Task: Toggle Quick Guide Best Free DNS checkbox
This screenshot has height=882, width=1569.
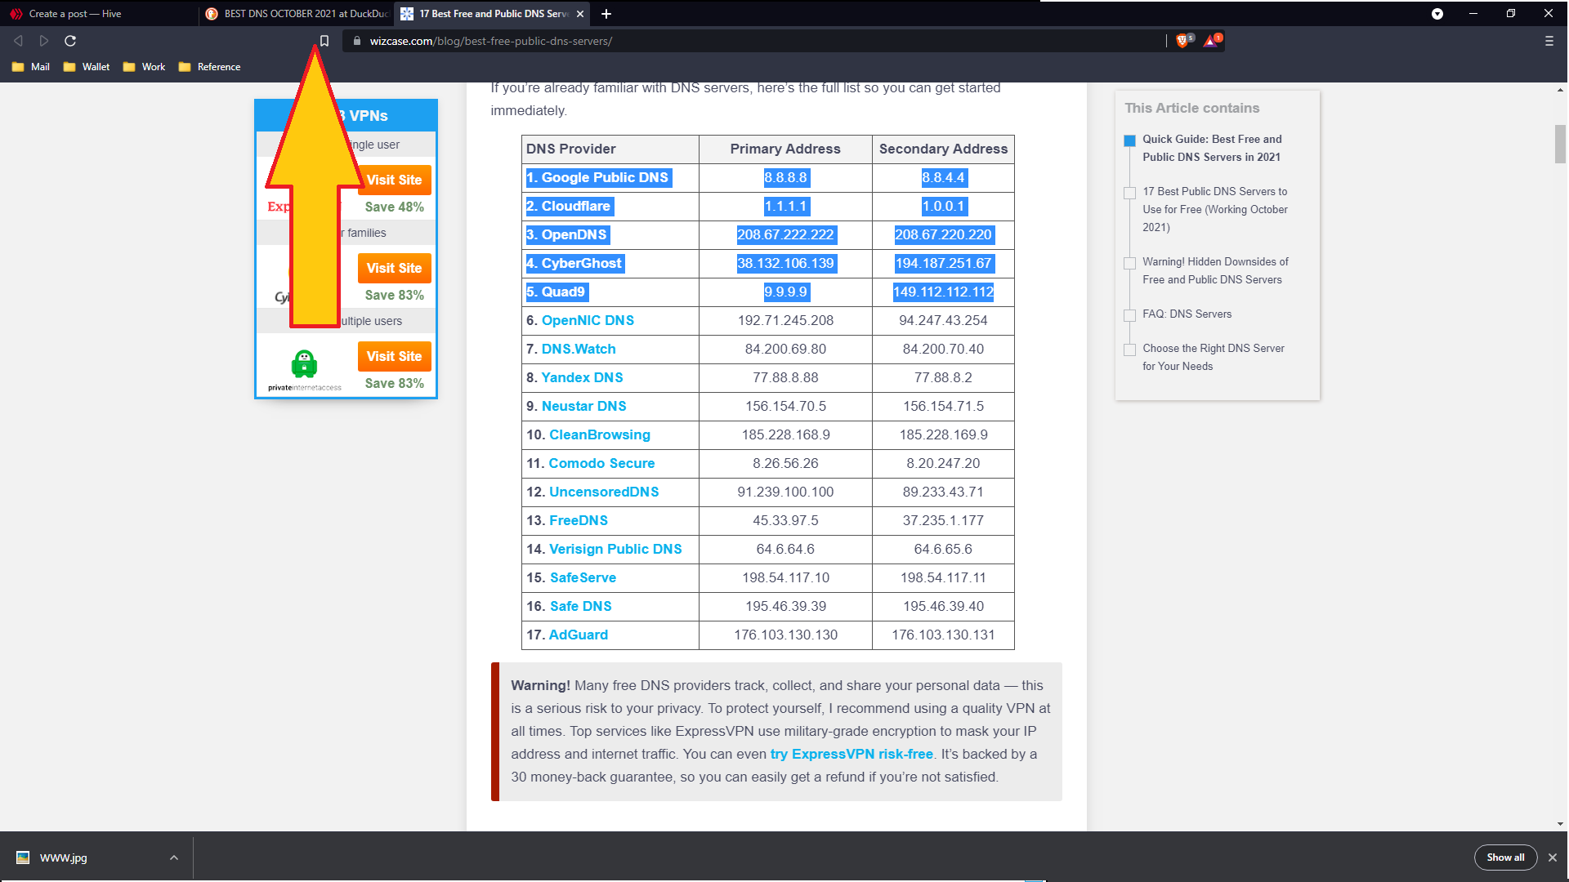Action: (x=1129, y=140)
